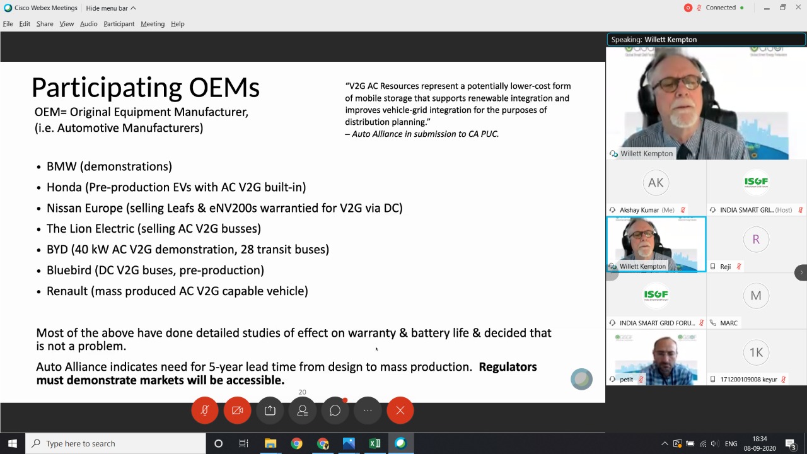Select Willett Kempton large speaker video
Viewport: 807px width, 454px height.
(706, 103)
